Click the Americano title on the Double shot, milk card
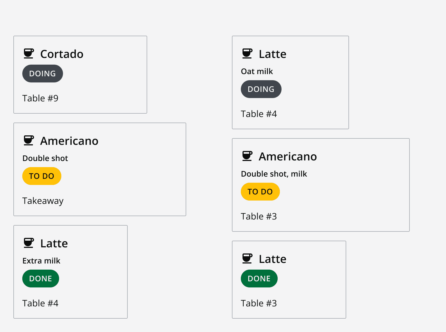 point(288,157)
